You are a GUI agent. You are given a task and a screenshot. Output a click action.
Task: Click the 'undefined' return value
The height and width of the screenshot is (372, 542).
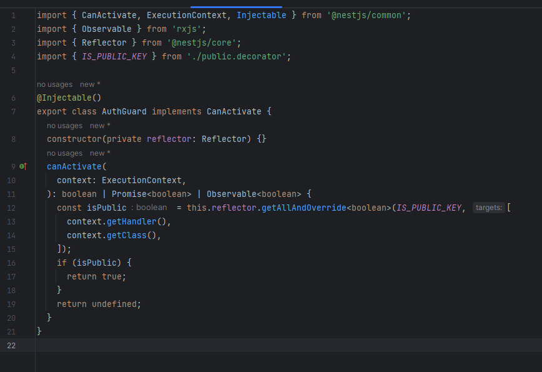coord(114,304)
